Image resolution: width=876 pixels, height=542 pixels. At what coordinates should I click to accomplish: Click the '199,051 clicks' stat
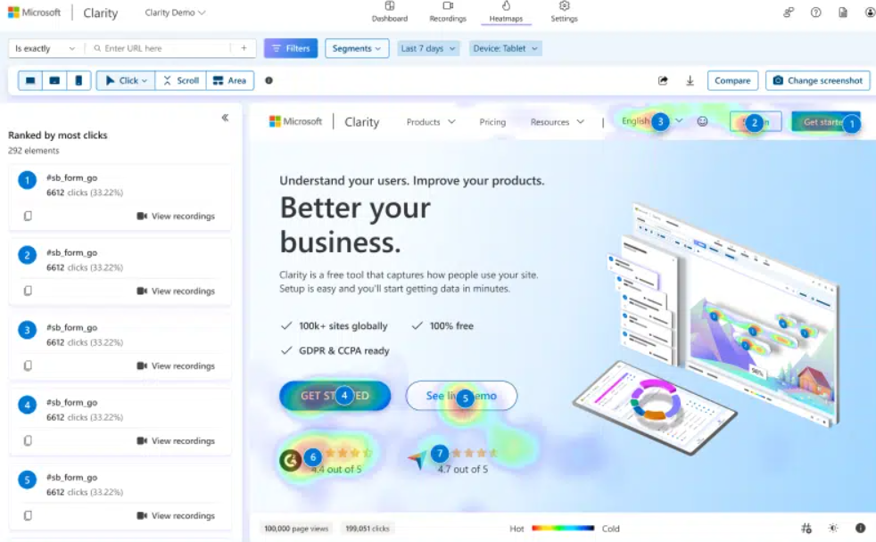pyautogui.click(x=367, y=528)
